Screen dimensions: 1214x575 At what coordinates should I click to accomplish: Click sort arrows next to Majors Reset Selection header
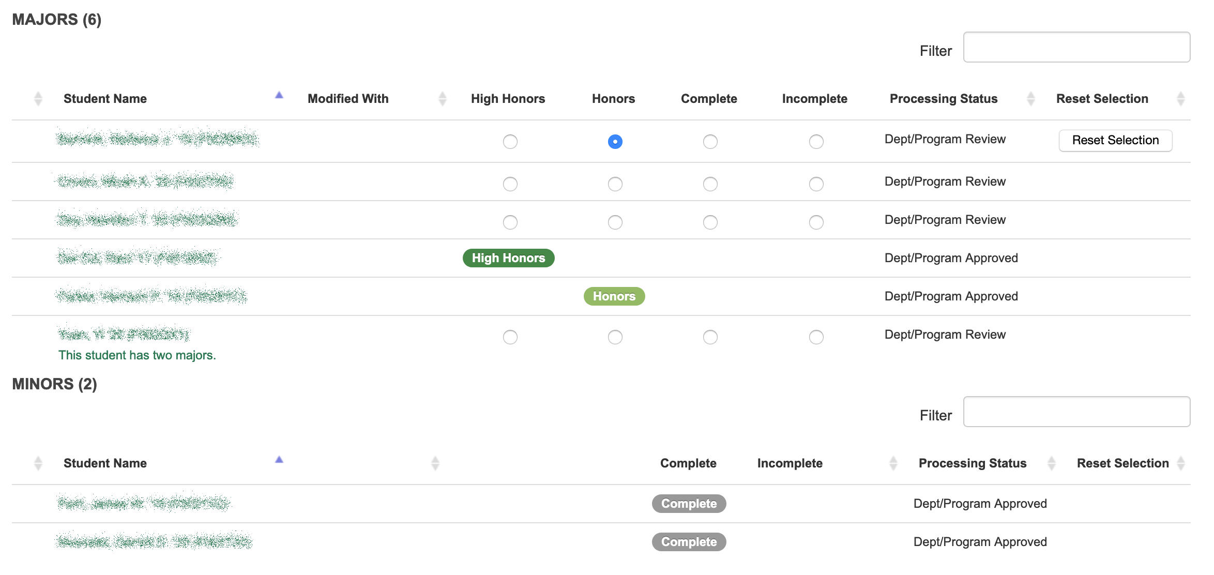[1180, 99]
